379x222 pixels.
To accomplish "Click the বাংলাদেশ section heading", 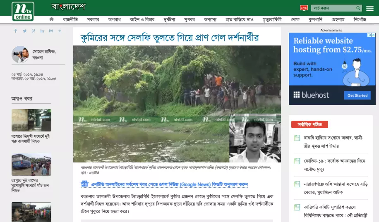I will pyautogui.click(x=68, y=7).
